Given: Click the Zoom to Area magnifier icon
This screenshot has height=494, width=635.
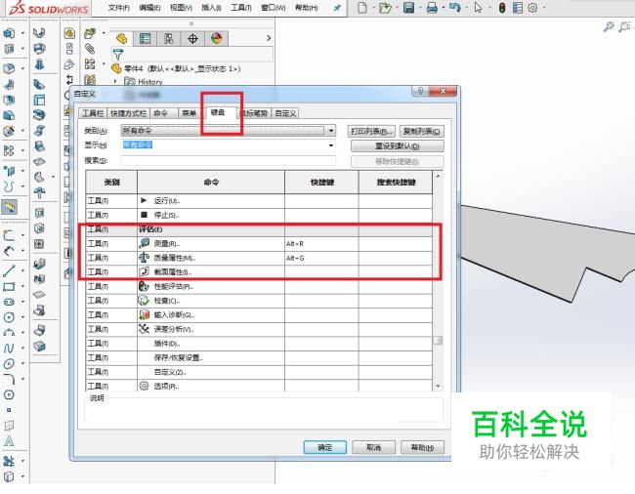Looking at the screenshot, I should pos(624,26).
